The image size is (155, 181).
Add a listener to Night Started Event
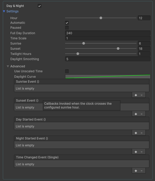(x=136, y=152)
